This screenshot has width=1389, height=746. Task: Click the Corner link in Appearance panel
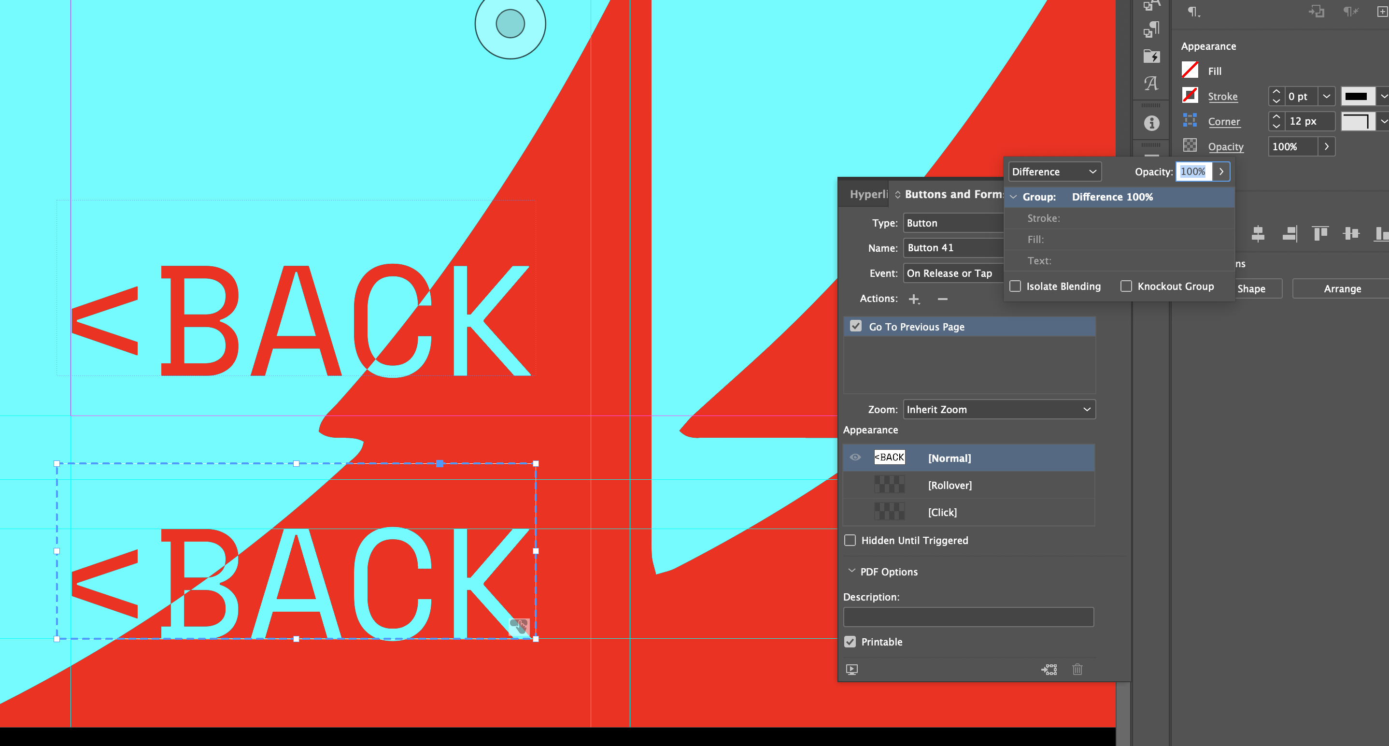[x=1223, y=121]
